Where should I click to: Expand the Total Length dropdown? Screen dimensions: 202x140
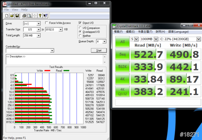[x=38, y=35]
